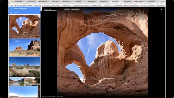Viewport: 174px width, 98px height.
Task: Select the Double Arch thumbnail in sidebar
Action: click(25, 27)
